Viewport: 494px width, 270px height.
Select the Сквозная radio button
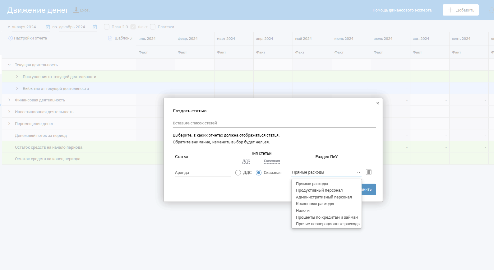point(259,173)
